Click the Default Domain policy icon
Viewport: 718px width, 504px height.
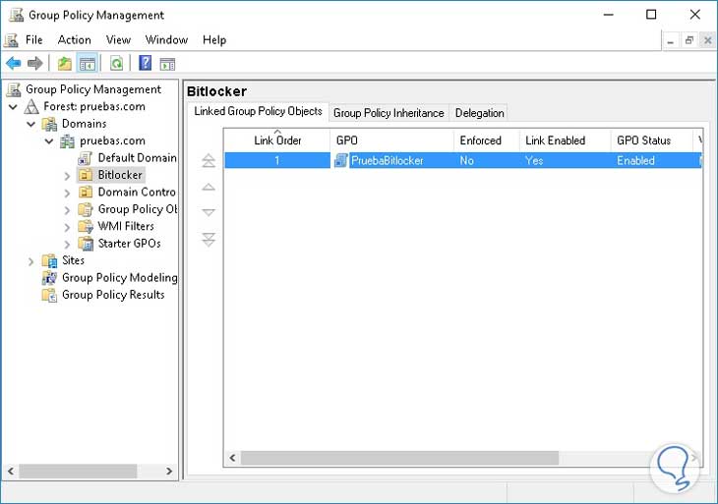point(86,158)
